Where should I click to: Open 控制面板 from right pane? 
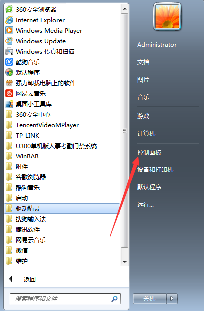tap(149, 153)
